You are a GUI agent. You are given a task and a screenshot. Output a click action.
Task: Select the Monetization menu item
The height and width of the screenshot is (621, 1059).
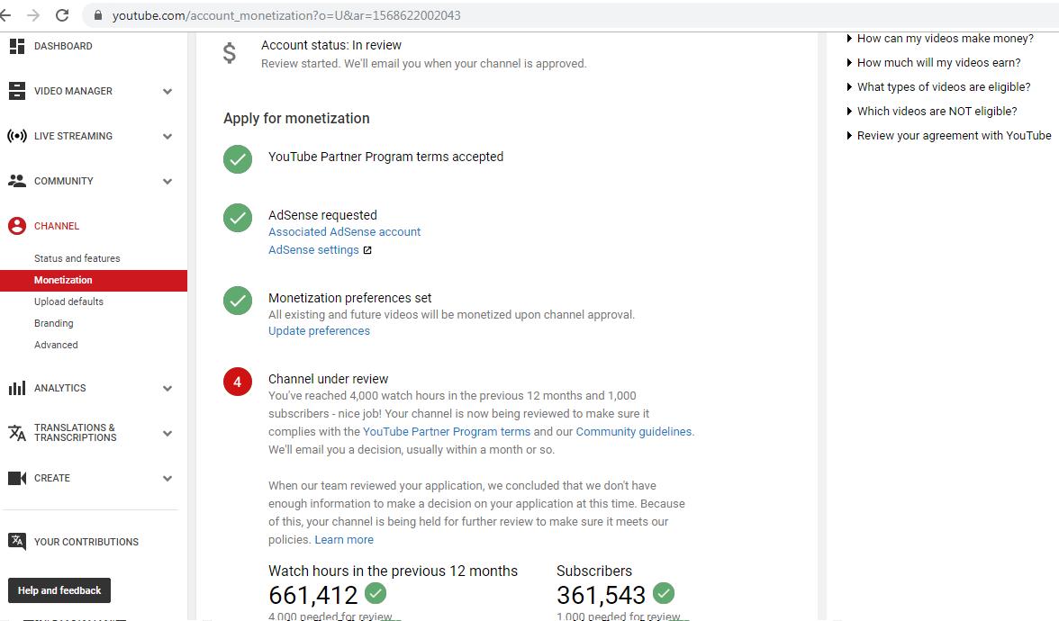[x=94, y=280]
